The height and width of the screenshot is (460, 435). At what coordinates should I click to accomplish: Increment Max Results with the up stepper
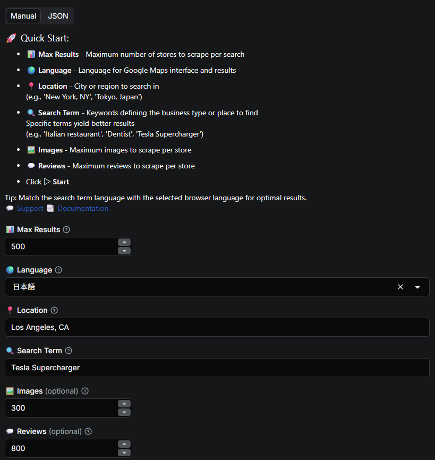click(x=124, y=242)
